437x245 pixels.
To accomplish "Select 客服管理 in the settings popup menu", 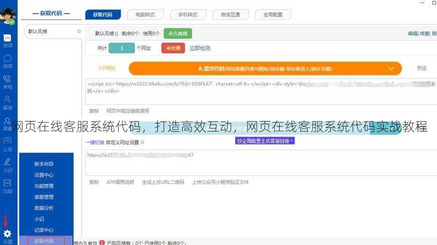I will [x=44, y=197].
